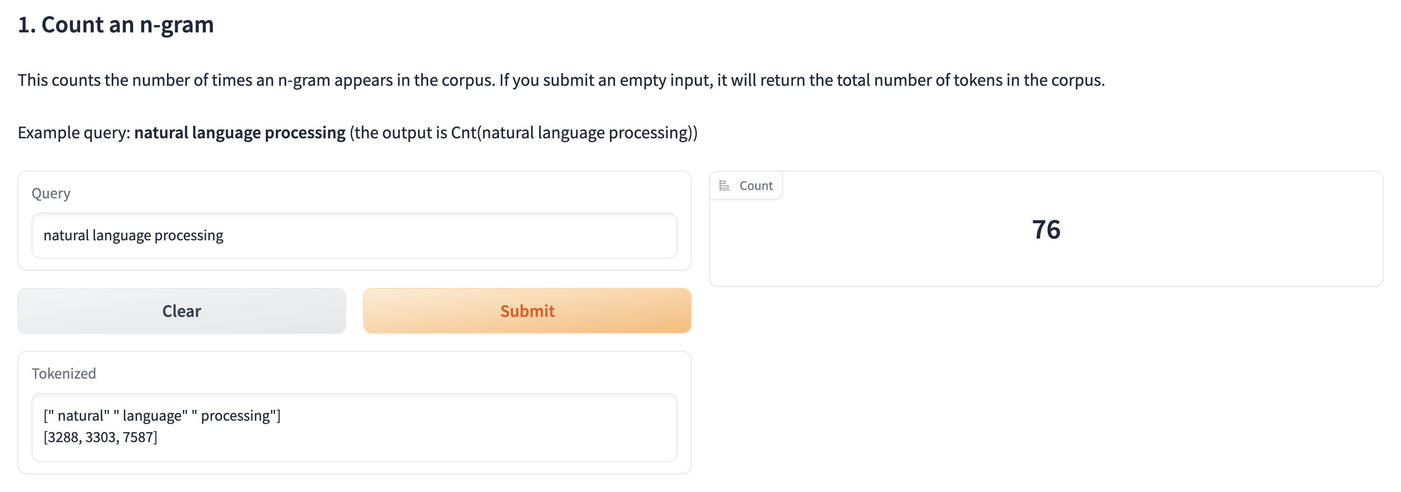
Task: Click the token IDs line starting with 3288
Action: [x=101, y=437]
